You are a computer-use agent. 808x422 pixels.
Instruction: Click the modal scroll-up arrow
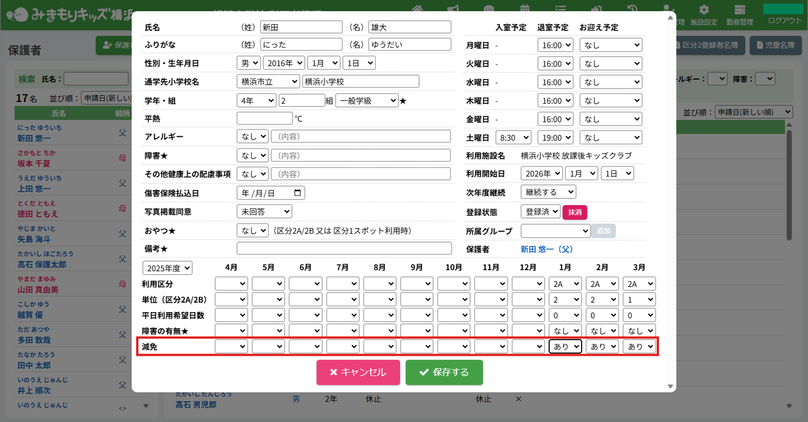click(670, 17)
